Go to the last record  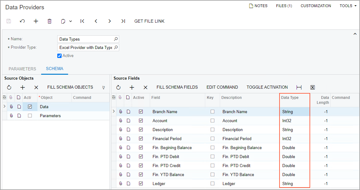123,21
